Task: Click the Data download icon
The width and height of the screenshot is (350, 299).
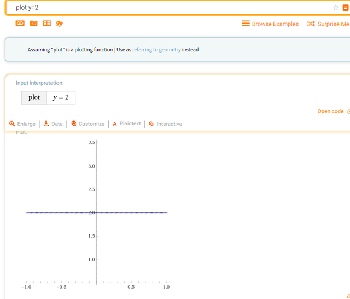Action: pos(46,124)
